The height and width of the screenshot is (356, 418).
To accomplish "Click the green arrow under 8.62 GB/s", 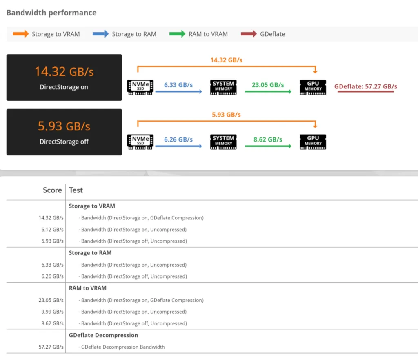I will click(268, 146).
